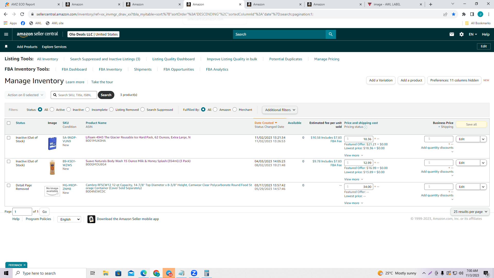
Task: Open the Action on 0 selected dropdown
Action: (25, 95)
